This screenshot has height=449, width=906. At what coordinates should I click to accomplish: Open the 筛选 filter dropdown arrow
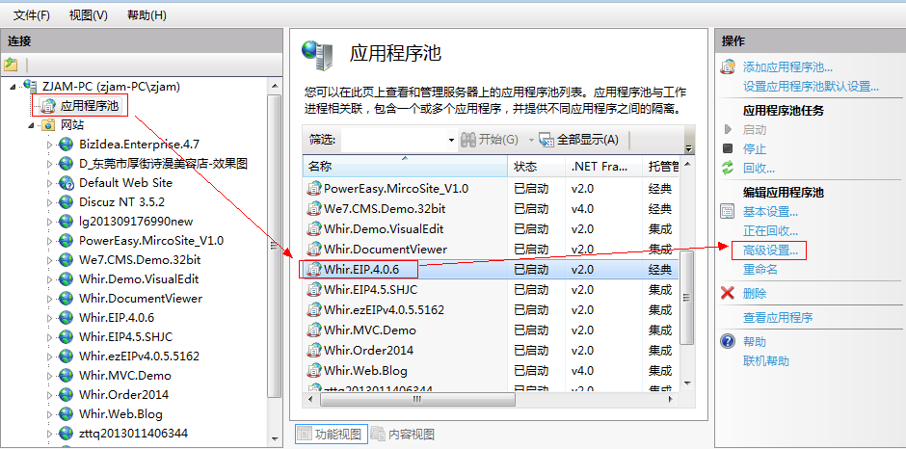(x=451, y=140)
